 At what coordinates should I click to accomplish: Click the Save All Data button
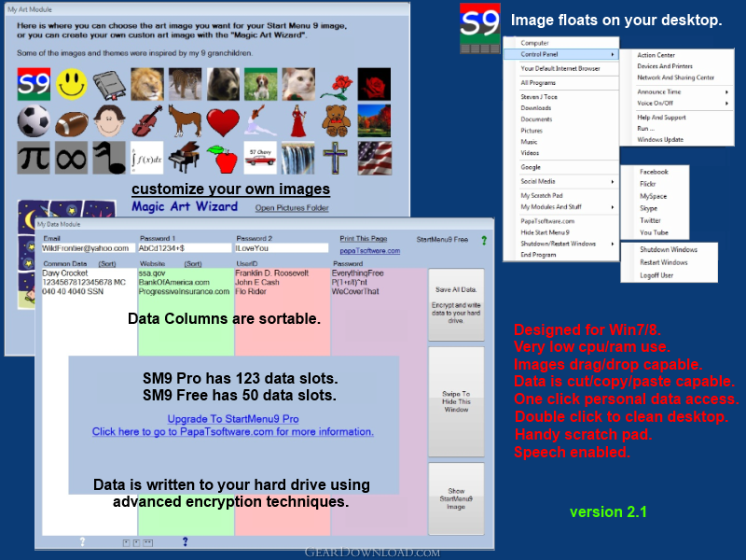click(x=456, y=305)
